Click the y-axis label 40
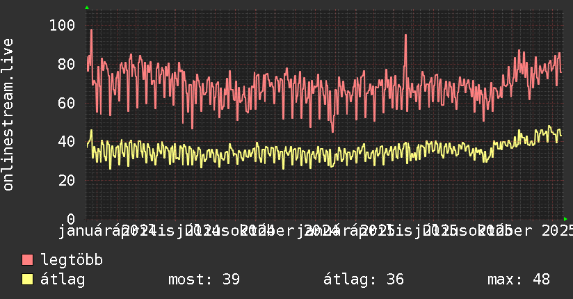Viewport: 573px width, 299px height. [x=67, y=141]
